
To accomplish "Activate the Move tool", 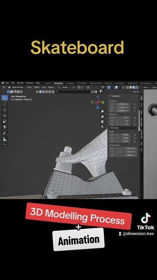I will click(5, 110).
